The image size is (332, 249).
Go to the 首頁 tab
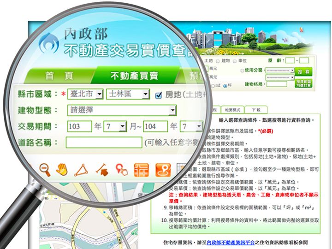(x=59, y=76)
